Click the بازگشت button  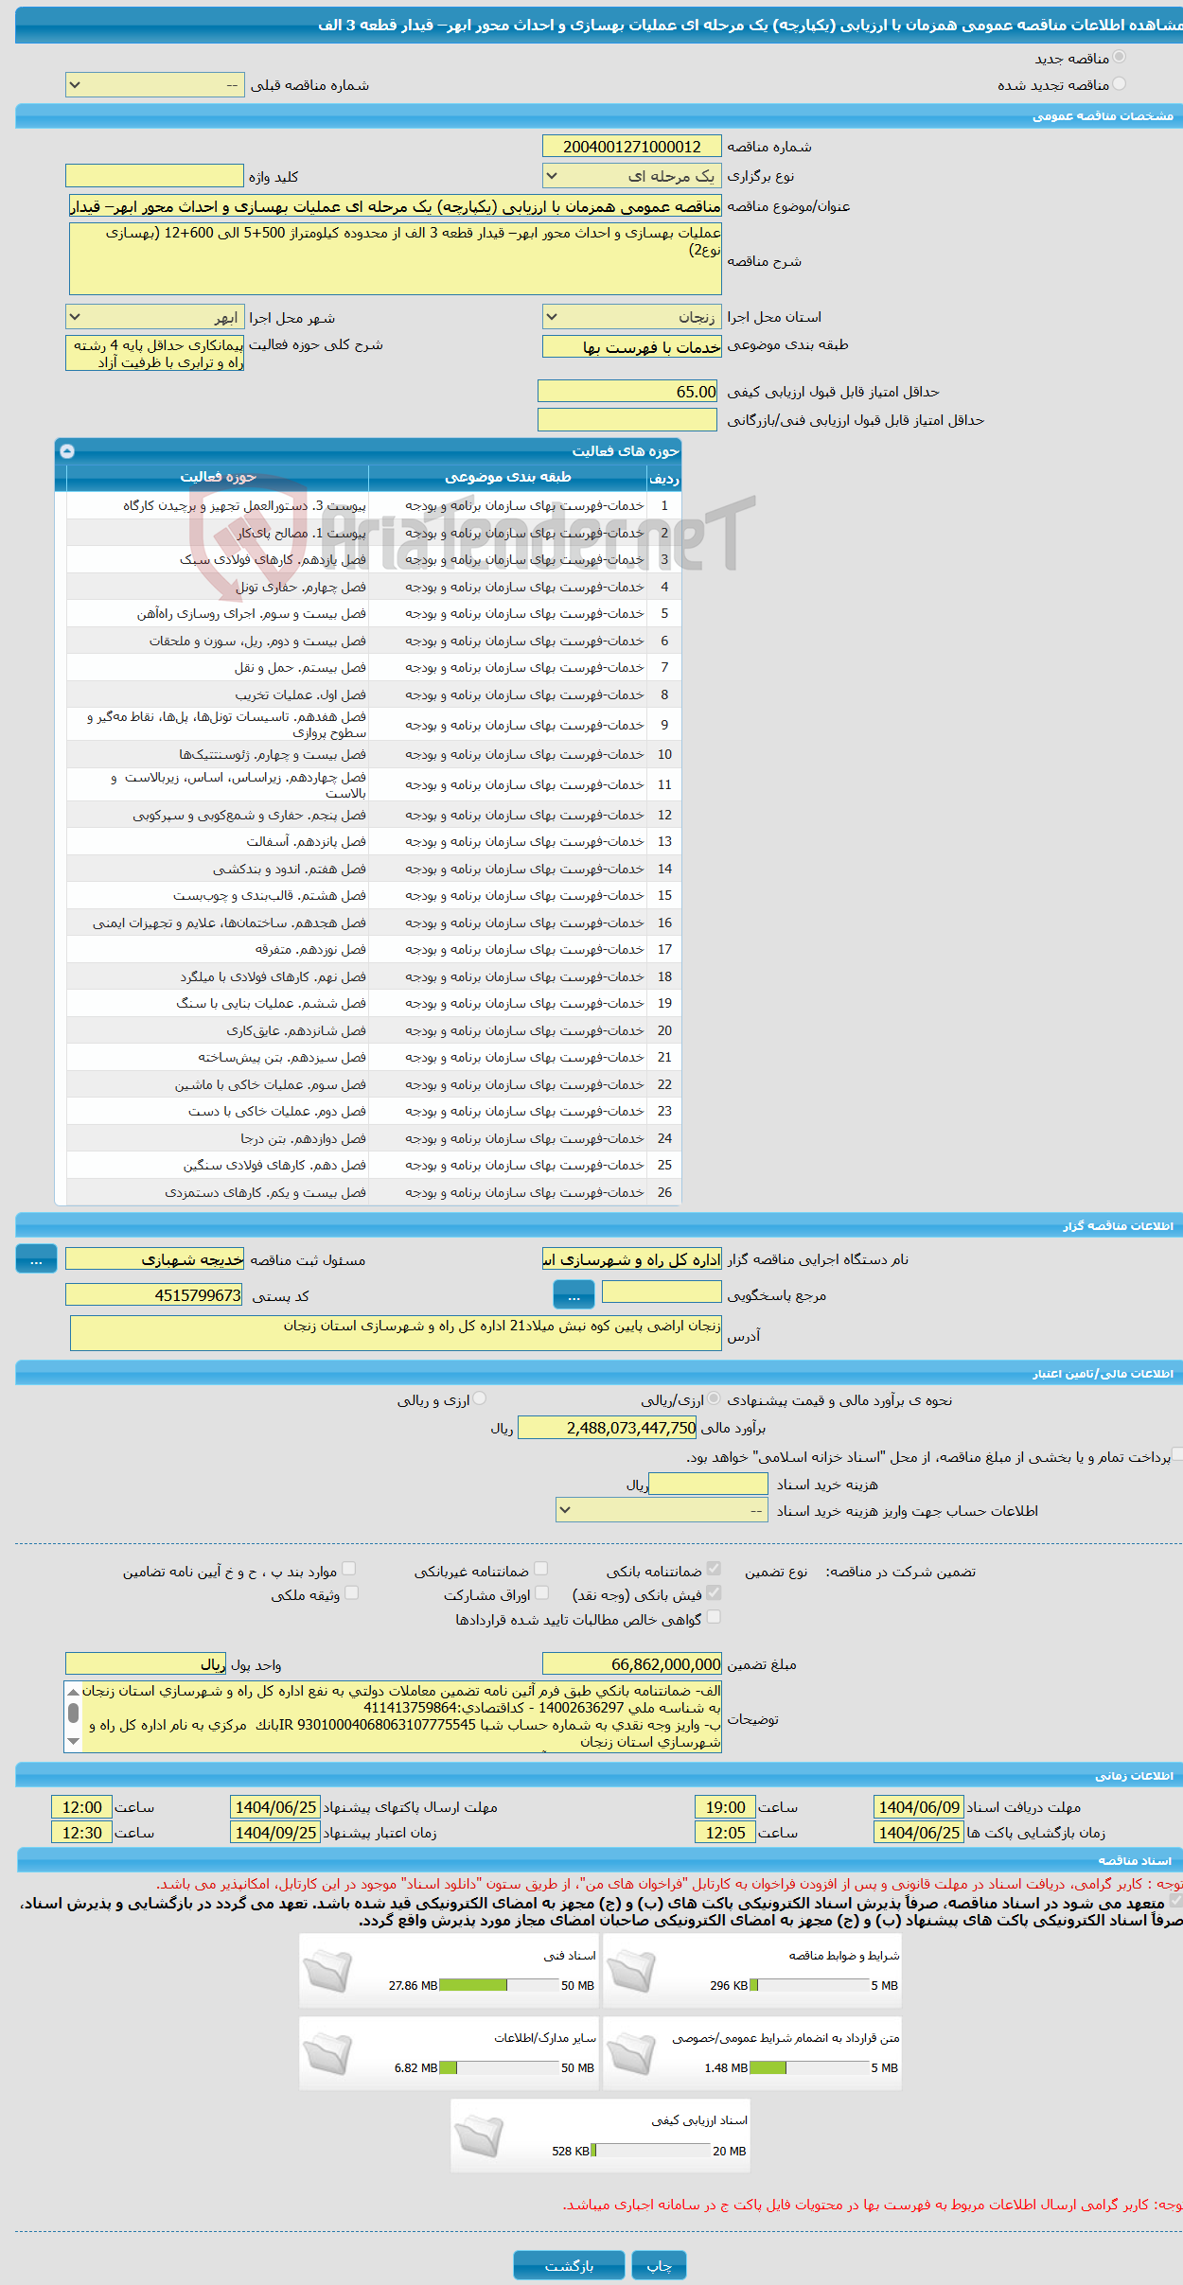click(569, 2265)
